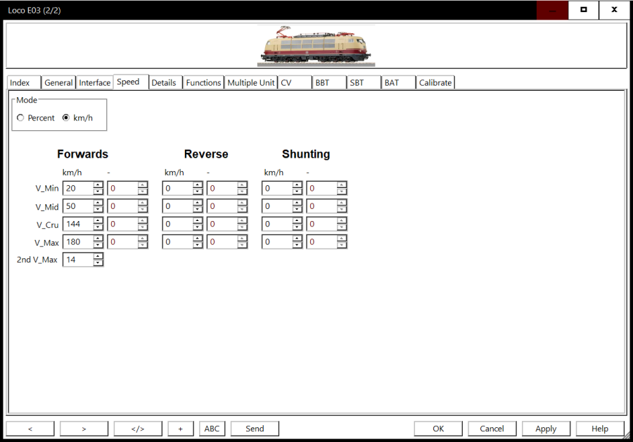
Task: Click the '+' add button
Action: click(x=181, y=429)
